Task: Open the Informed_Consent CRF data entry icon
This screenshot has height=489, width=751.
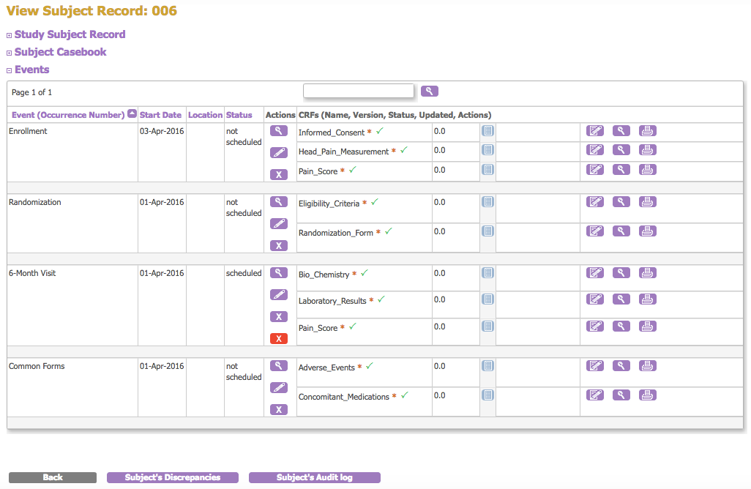Action: click(x=596, y=131)
